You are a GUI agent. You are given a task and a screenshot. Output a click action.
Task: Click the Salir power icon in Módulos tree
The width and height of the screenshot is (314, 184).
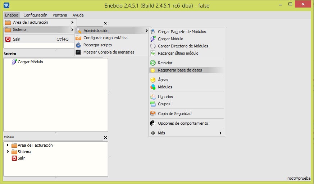point(14,158)
